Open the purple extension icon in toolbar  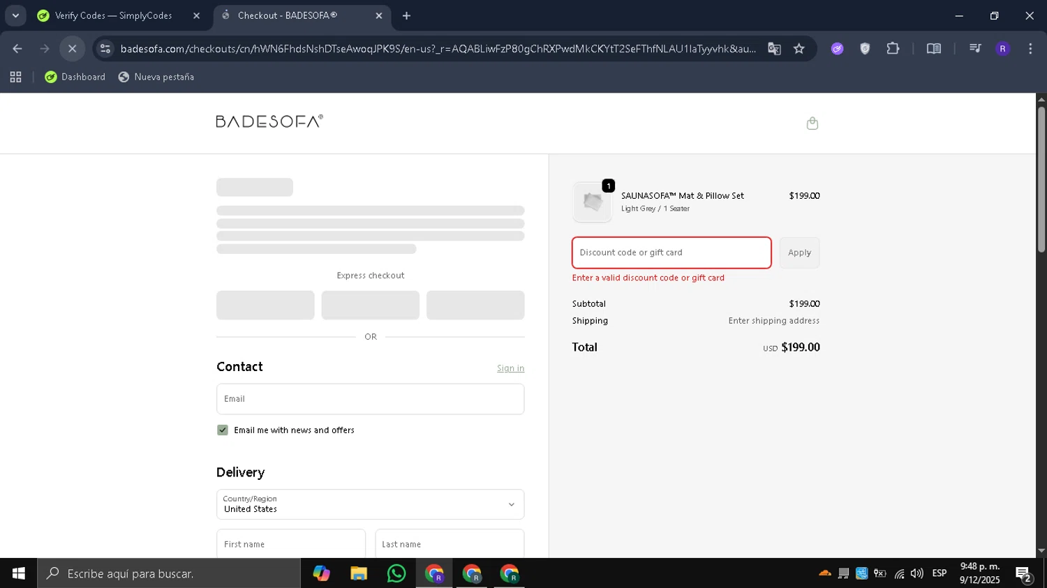point(837,48)
